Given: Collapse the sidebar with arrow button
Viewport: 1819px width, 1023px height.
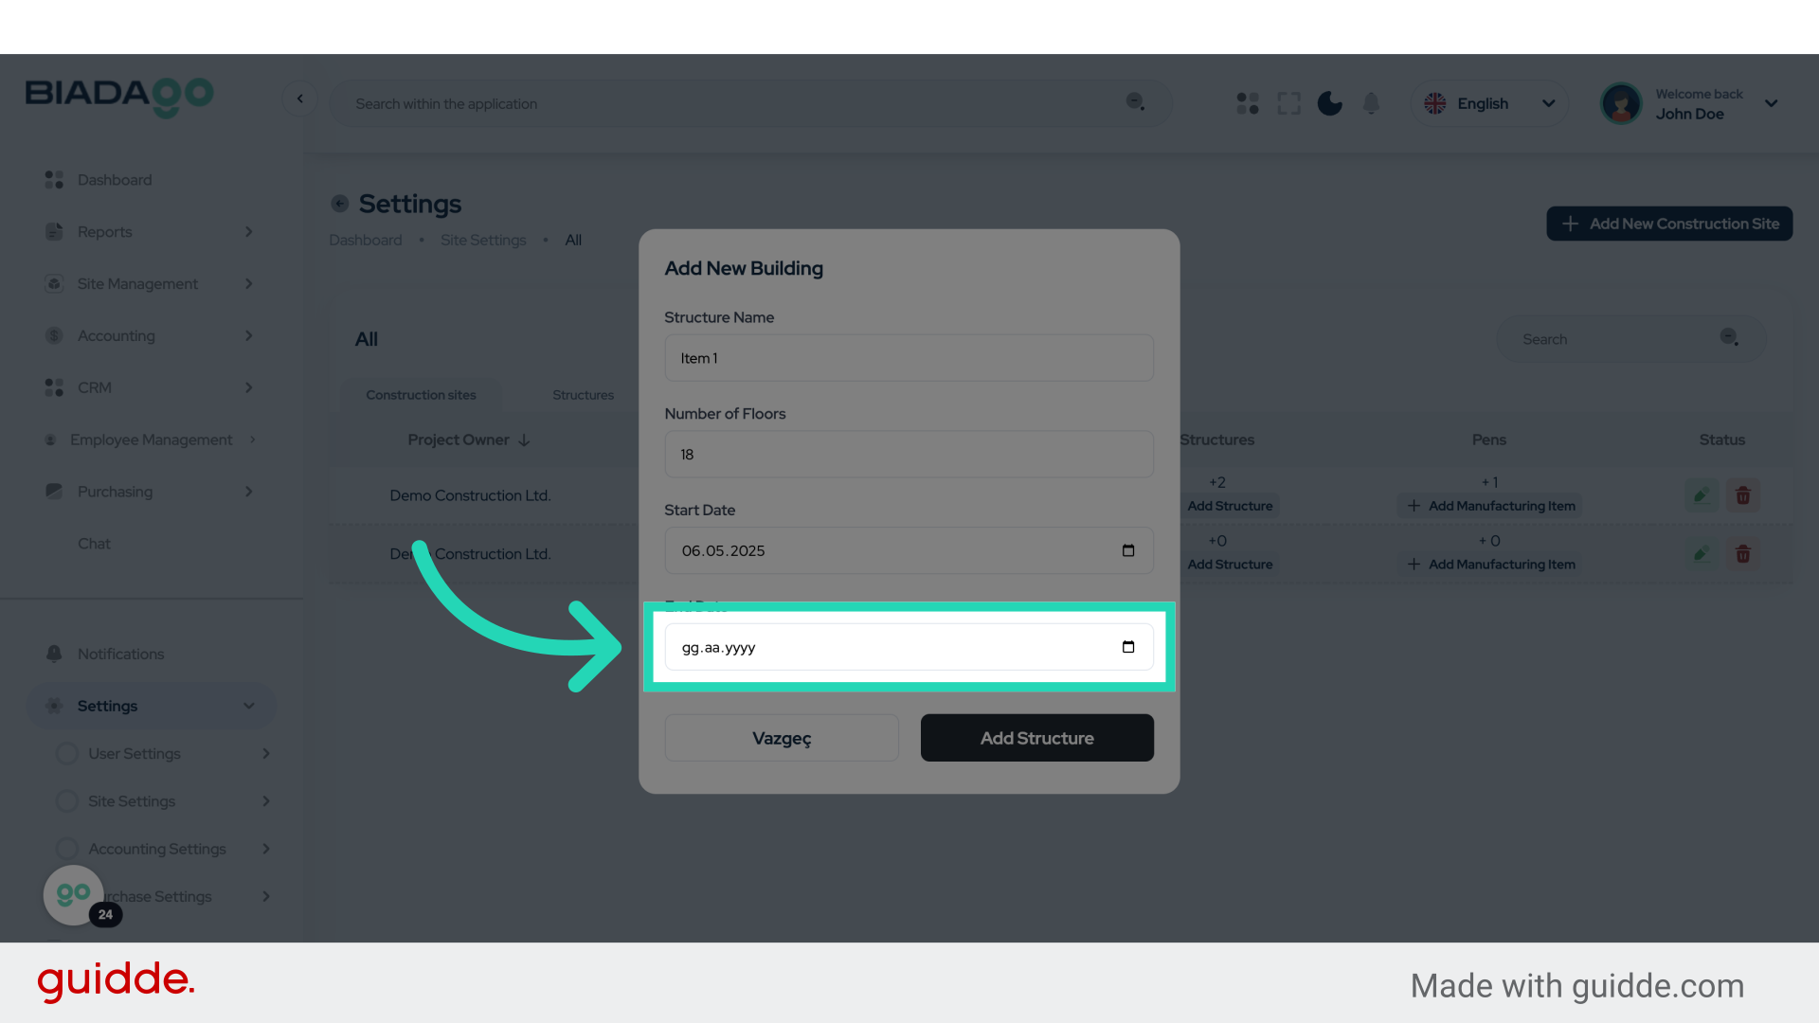Looking at the screenshot, I should [300, 99].
